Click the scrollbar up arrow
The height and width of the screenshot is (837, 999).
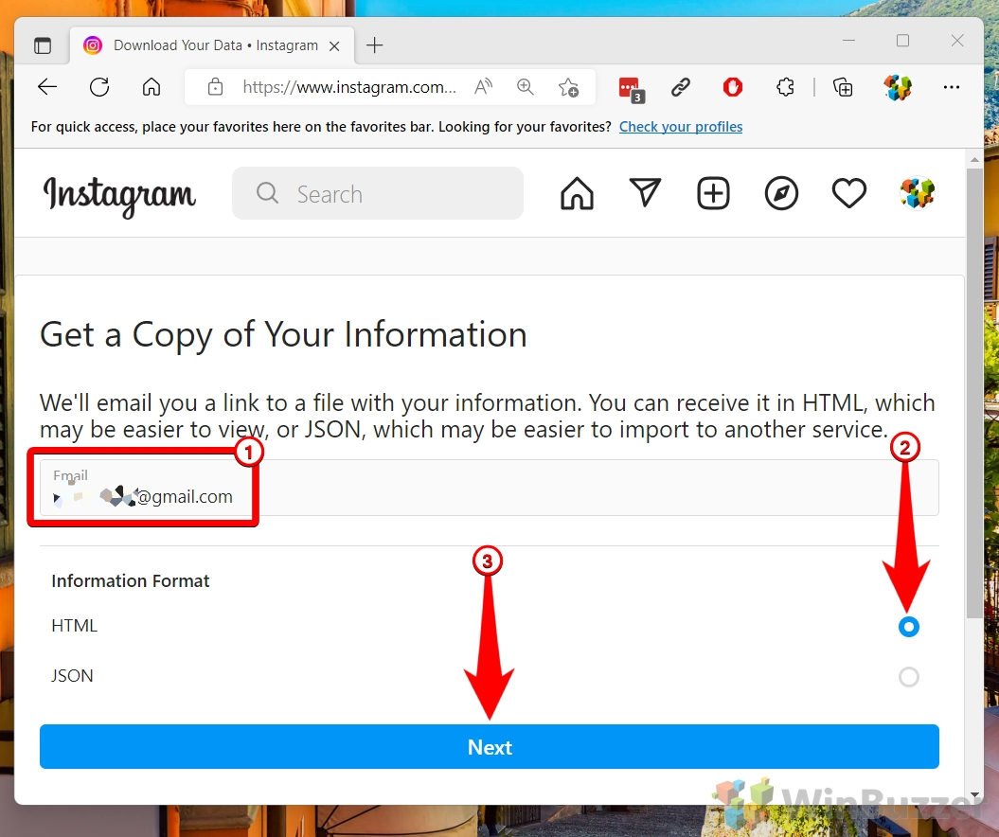(974, 159)
